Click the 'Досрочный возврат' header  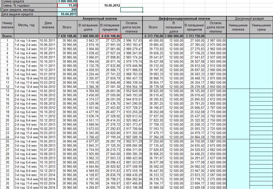250,18
